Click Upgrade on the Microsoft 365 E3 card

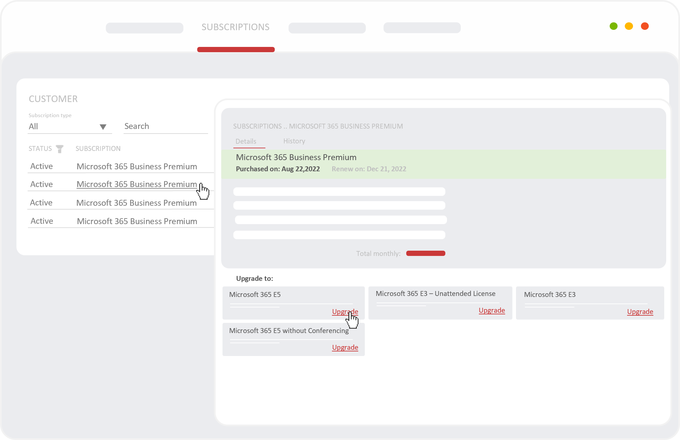point(640,312)
